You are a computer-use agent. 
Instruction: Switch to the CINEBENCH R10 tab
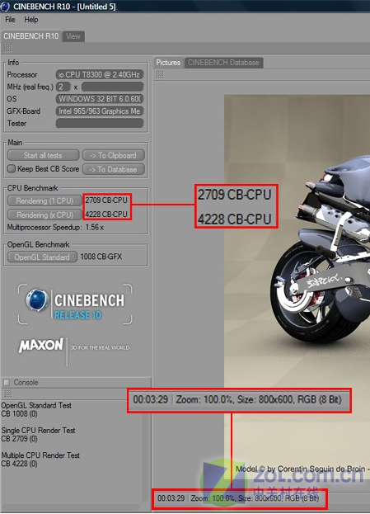click(x=30, y=36)
